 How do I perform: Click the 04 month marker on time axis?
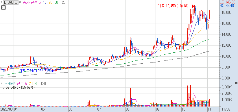pyautogui.click(x=16, y=109)
